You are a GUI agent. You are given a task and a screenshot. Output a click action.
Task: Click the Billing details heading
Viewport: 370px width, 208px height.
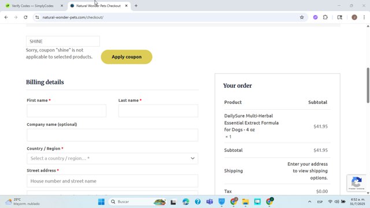[x=45, y=82]
